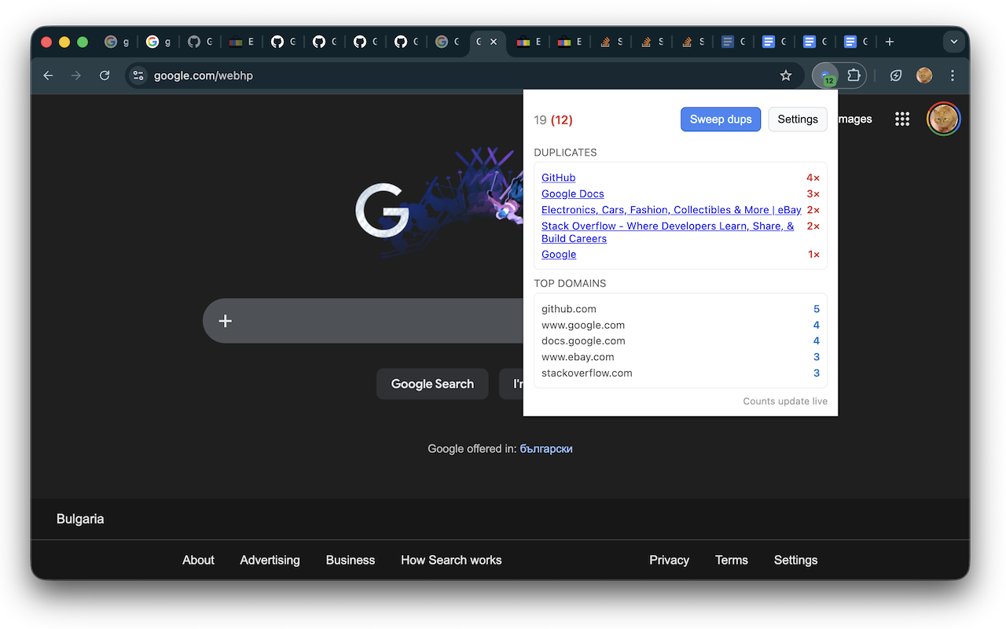Expand the tab search dropdown arrow
Image resolution: width=1006 pixels, height=629 pixels.
coord(954,42)
